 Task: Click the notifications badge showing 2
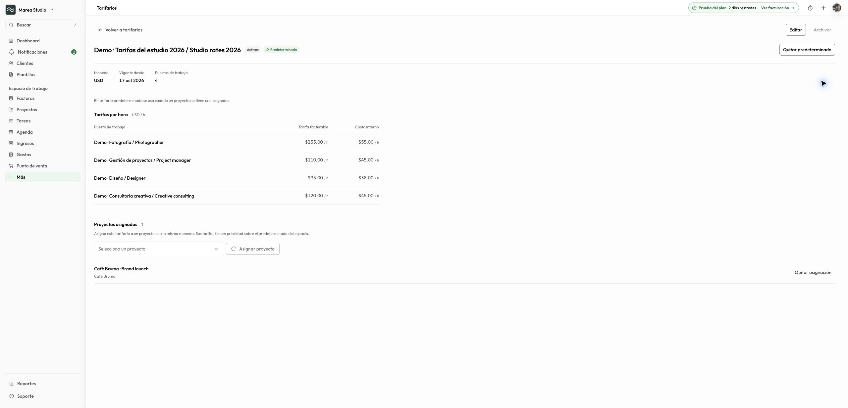(x=74, y=52)
